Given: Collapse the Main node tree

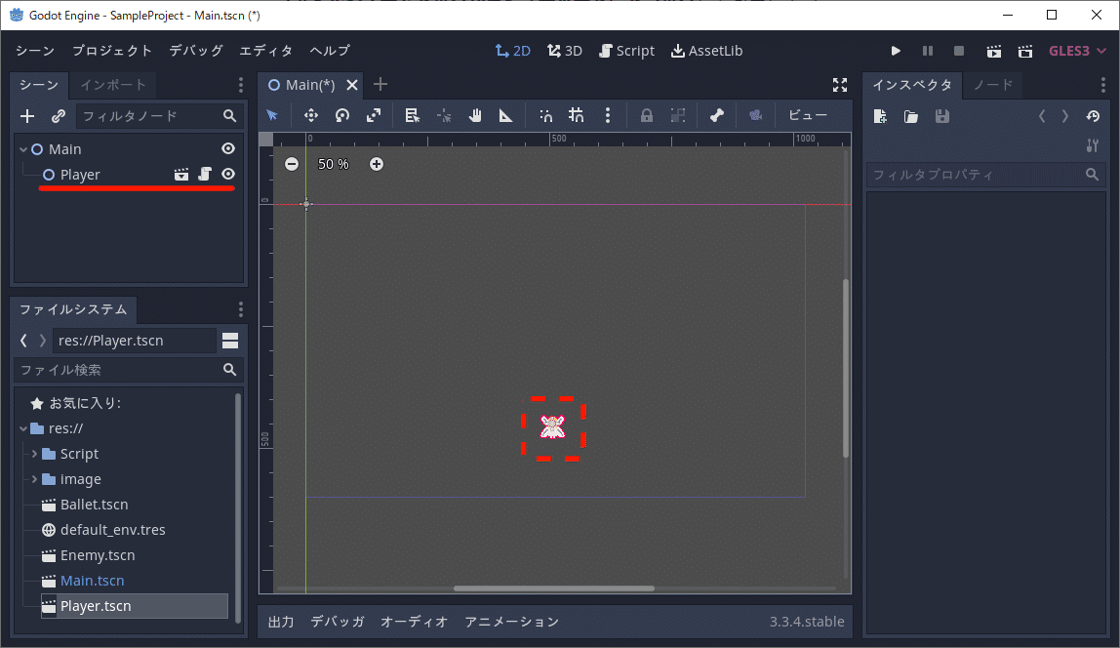Looking at the screenshot, I should click(x=23, y=149).
